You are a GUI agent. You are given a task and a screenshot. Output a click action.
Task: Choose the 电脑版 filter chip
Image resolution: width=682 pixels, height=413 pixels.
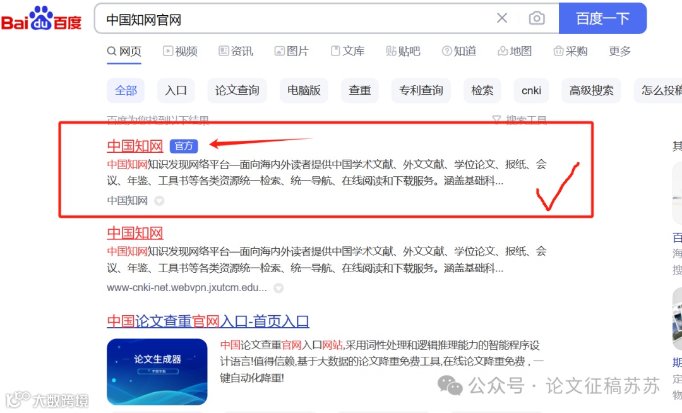tap(304, 90)
